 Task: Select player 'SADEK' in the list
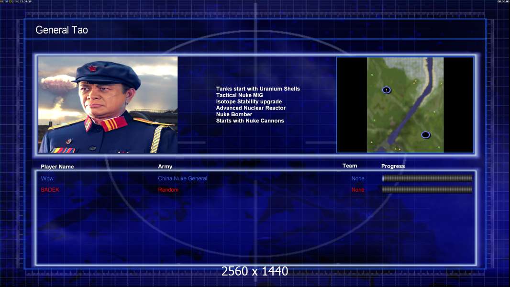click(x=50, y=190)
